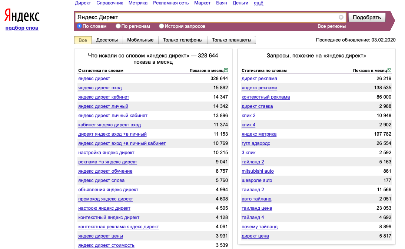
Task: Open 'директ реклама' similar query
Action: click(x=259, y=79)
